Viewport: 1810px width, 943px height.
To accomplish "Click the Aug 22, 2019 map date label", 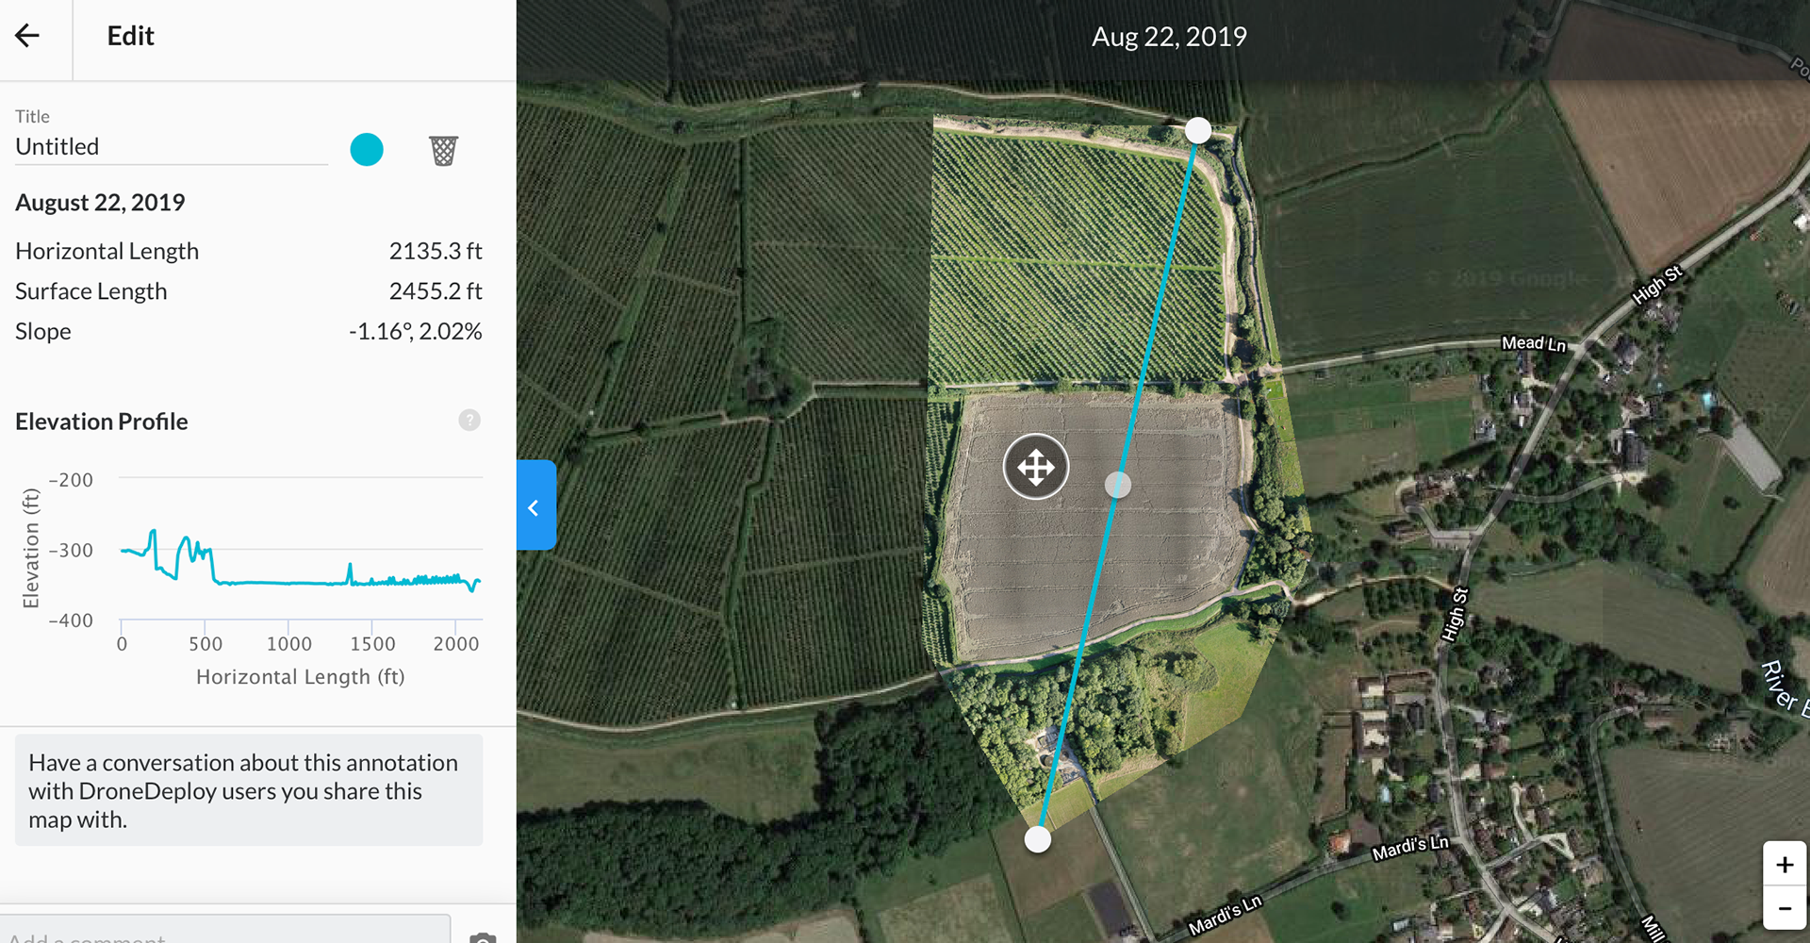I will [1169, 37].
